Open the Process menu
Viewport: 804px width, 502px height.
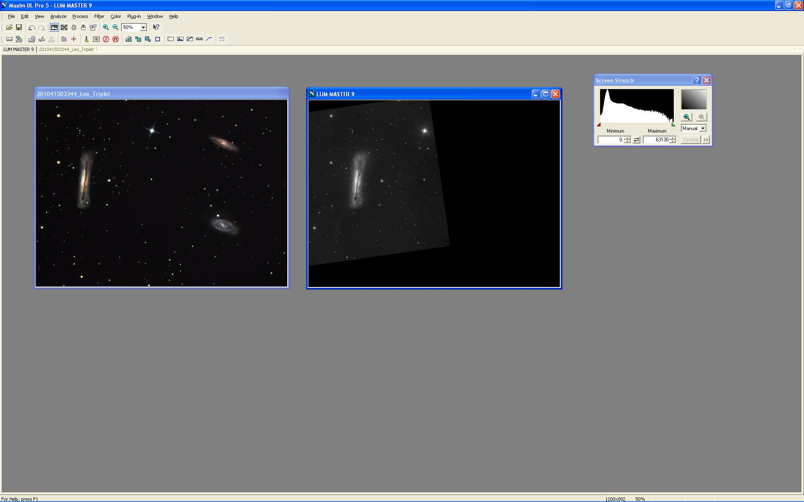click(x=80, y=16)
